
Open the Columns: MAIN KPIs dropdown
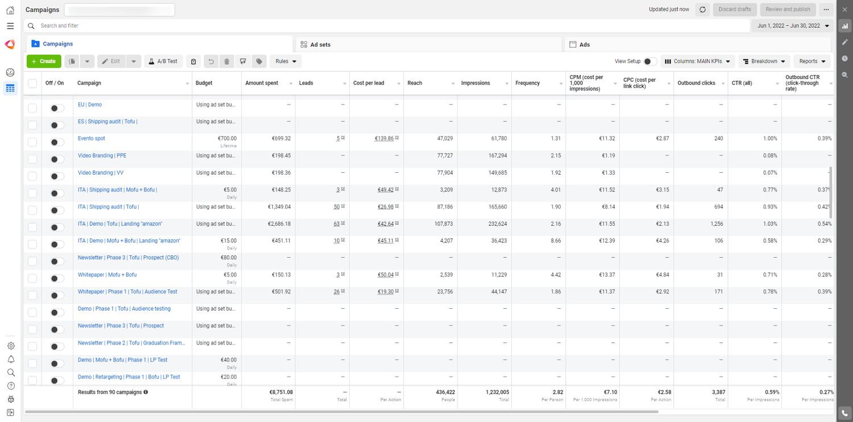point(697,61)
